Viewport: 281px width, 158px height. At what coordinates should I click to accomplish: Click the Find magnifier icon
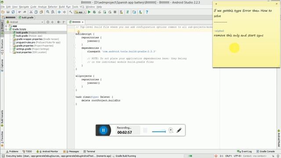pos(48,12)
